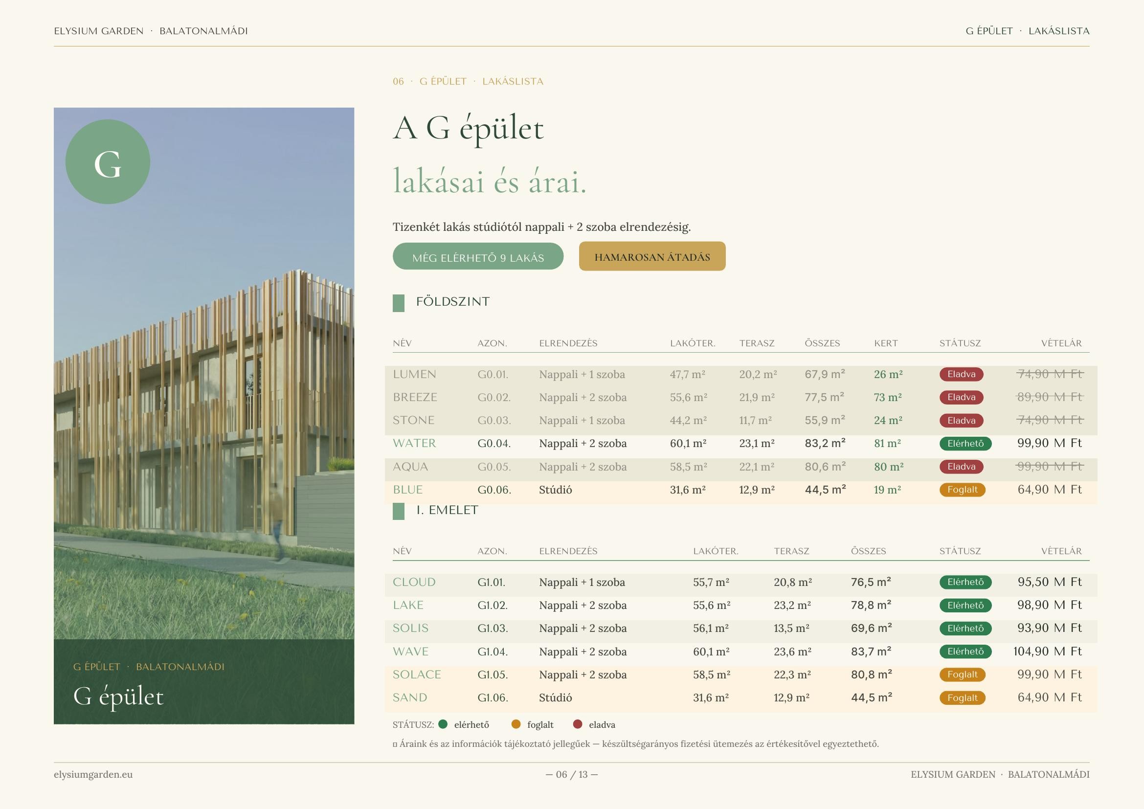This screenshot has width=1144, height=809.
Task: Click the struck-through 89,90 M Ft price
Action: 1049,397
